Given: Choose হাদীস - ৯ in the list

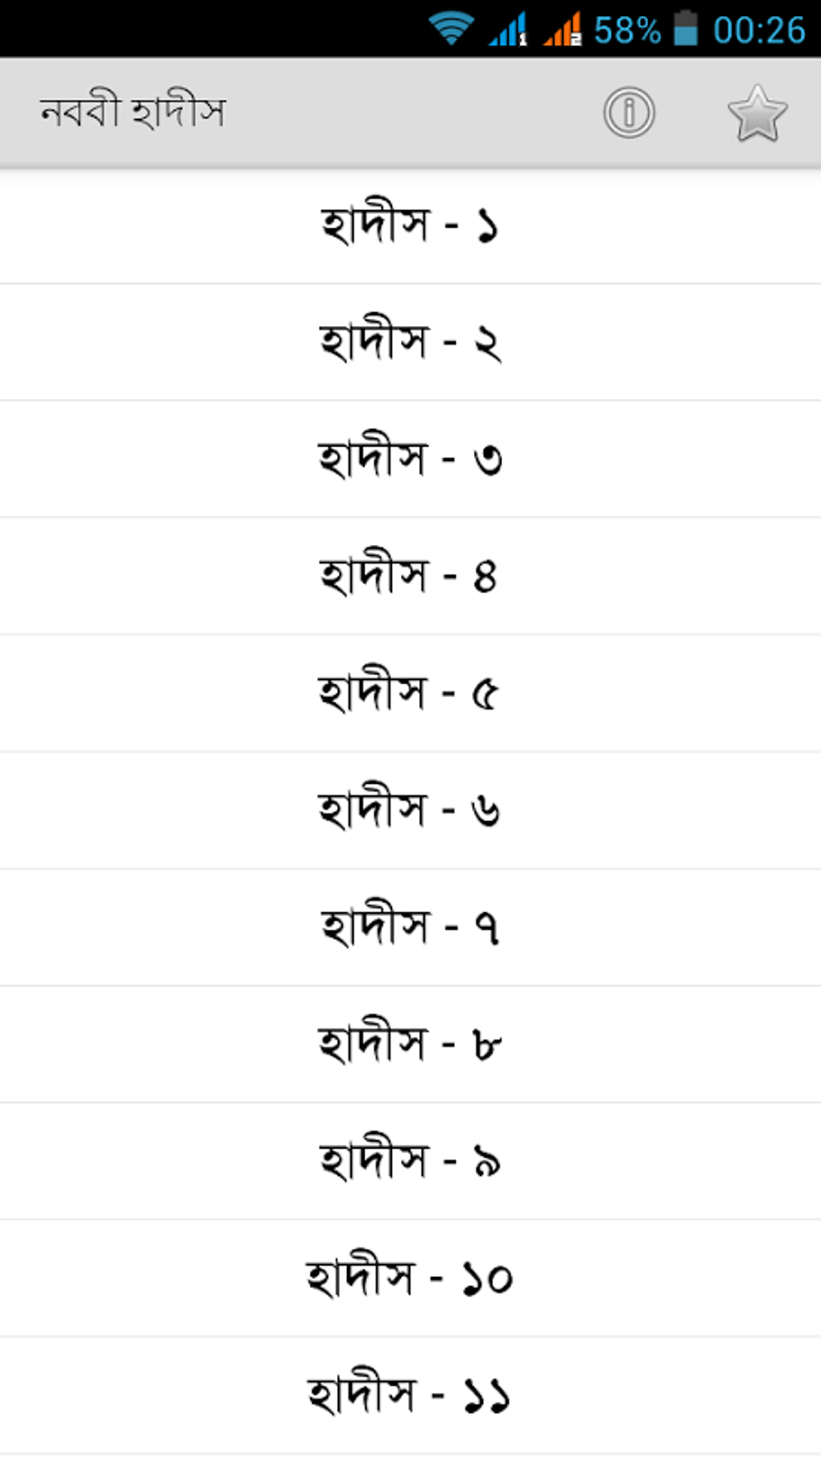Looking at the screenshot, I should coord(410,1160).
